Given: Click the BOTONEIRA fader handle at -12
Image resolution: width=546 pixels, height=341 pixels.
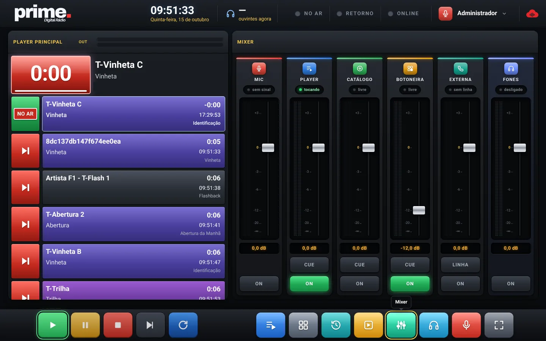Looking at the screenshot, I should pyautogui.click(x=419, y=210).
